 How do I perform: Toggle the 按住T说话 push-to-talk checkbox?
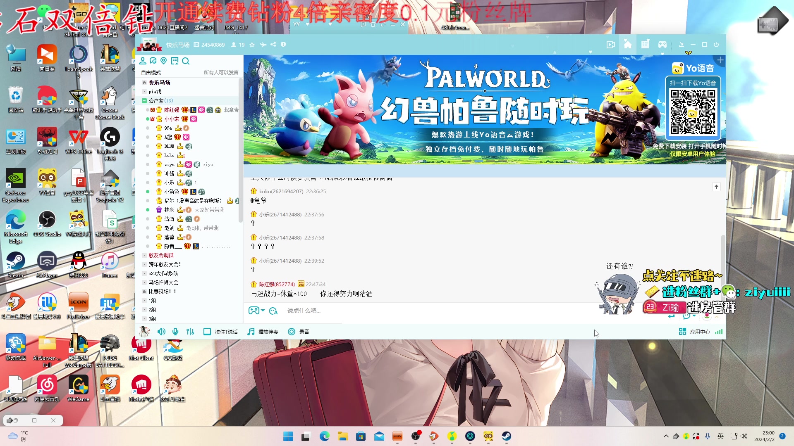(207, 332)
